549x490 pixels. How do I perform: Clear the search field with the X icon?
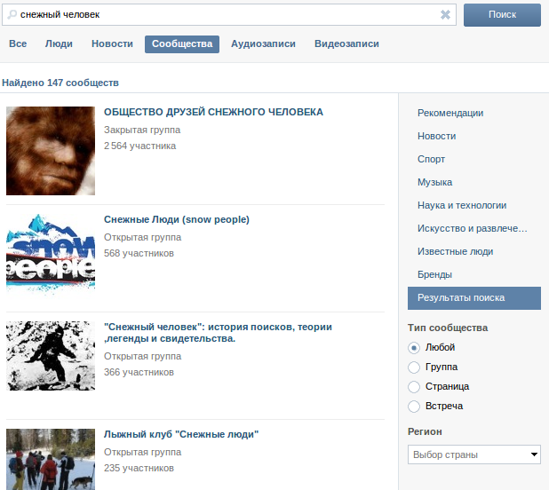(x=445, y=15)
